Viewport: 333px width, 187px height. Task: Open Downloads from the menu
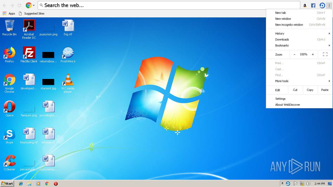299,39
